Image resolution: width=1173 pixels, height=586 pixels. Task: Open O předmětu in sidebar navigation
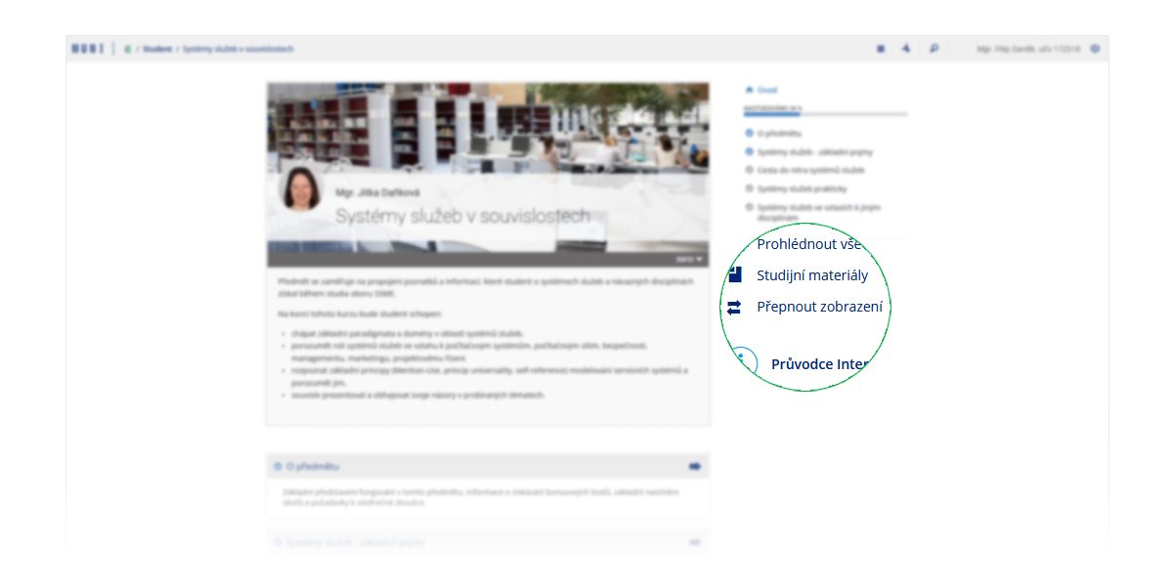click(779, 133)
